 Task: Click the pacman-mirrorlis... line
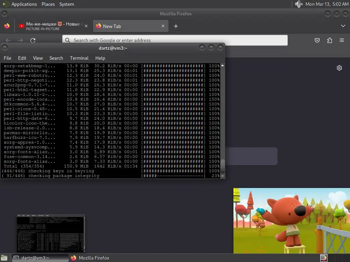[112, 133]
